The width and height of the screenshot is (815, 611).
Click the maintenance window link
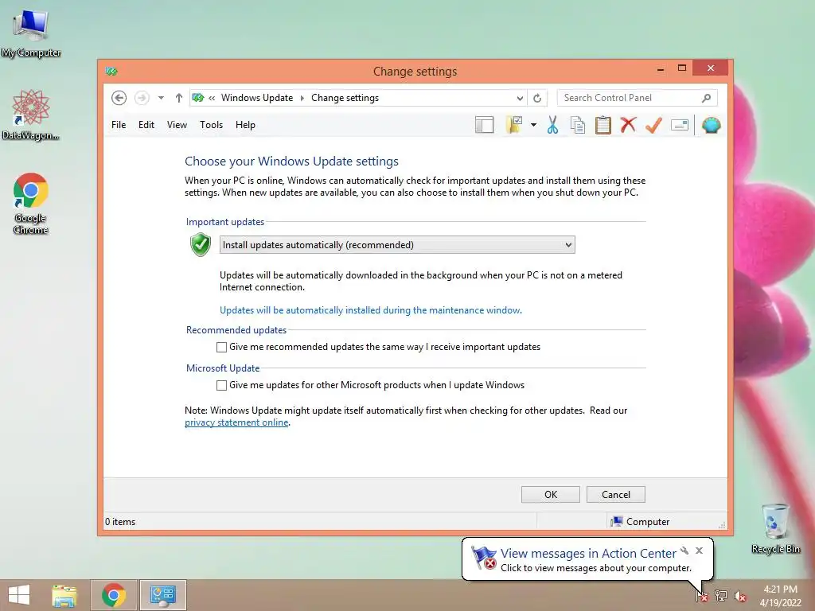point(371,310)
